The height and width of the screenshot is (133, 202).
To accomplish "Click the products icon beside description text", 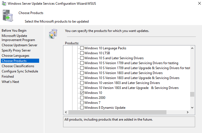I will coord(53,34).
